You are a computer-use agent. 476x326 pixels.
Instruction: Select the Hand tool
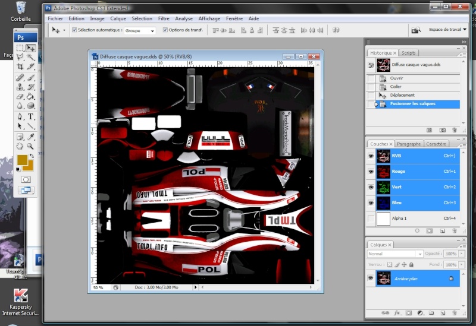pyautogui.click(x=20, y=146)
